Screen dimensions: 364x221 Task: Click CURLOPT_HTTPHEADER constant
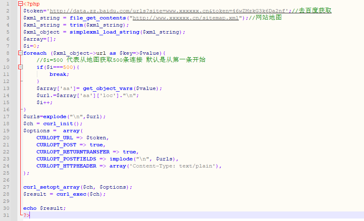(66, 166)
